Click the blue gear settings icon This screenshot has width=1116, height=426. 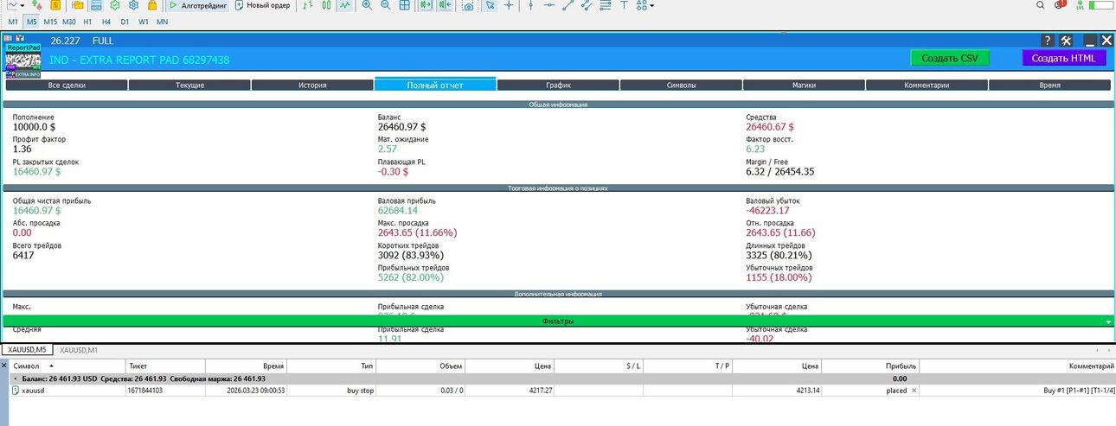(x=134, y=5)
